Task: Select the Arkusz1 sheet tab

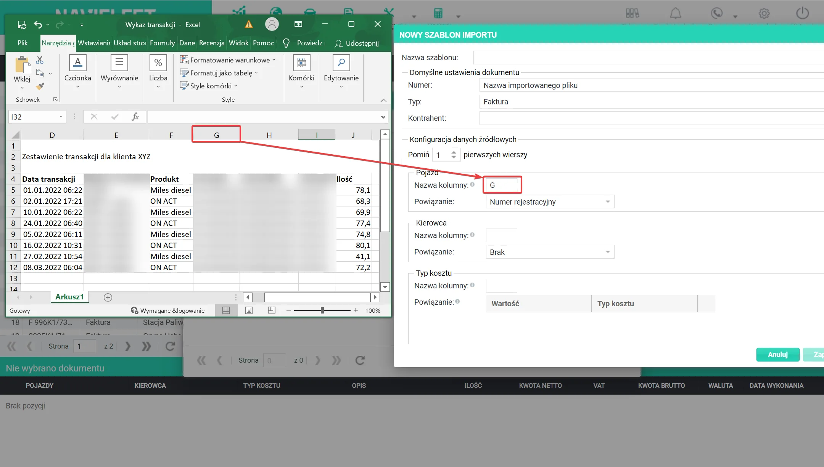Action: (x=69, y=297)
